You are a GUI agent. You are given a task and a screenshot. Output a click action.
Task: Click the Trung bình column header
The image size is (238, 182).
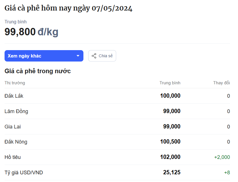coord(170,83)
